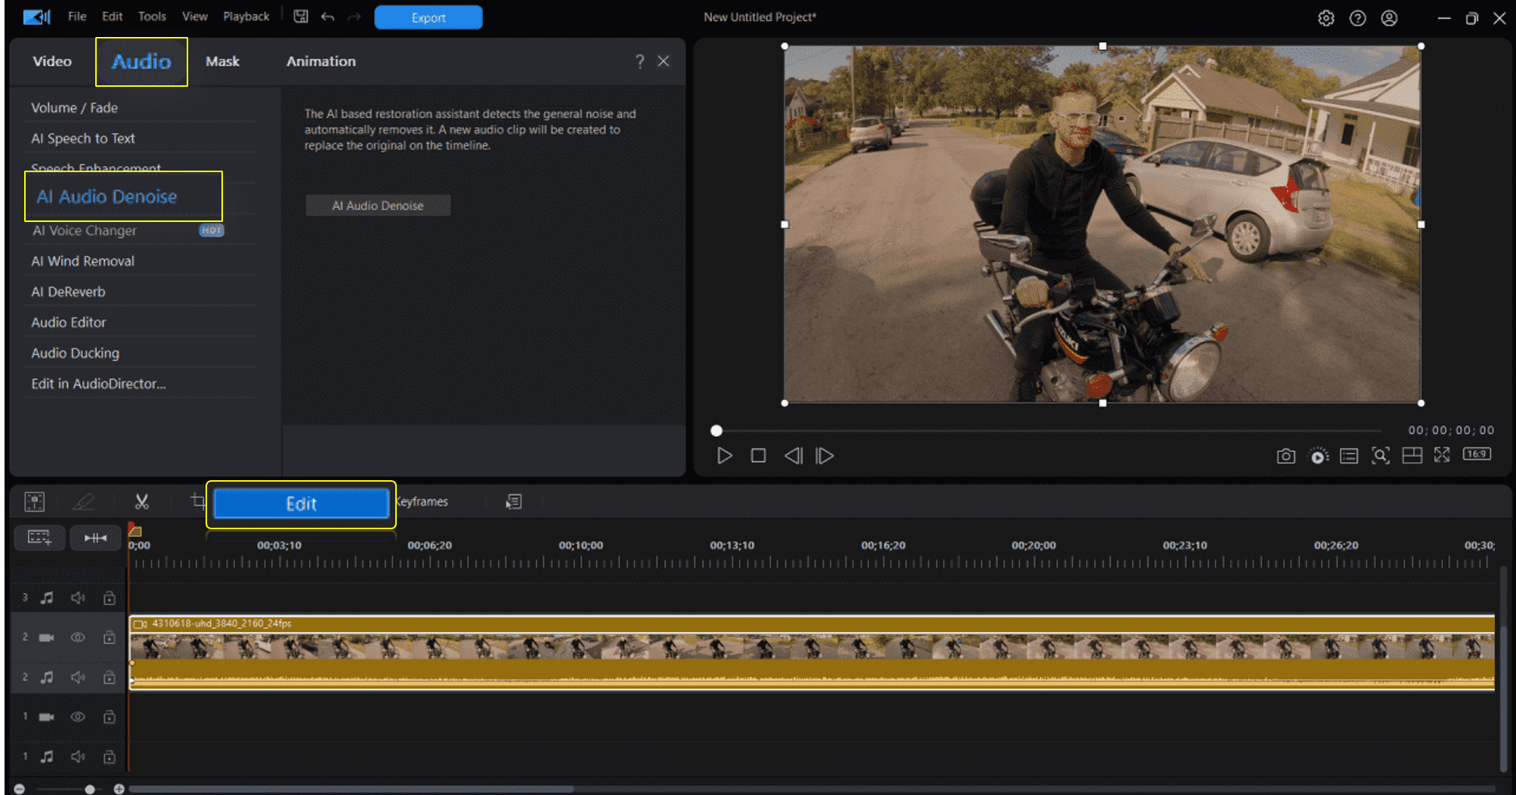Select AI Wind Removal in the audio list
The image size is (1516, 795).
[x=83, y=260]
